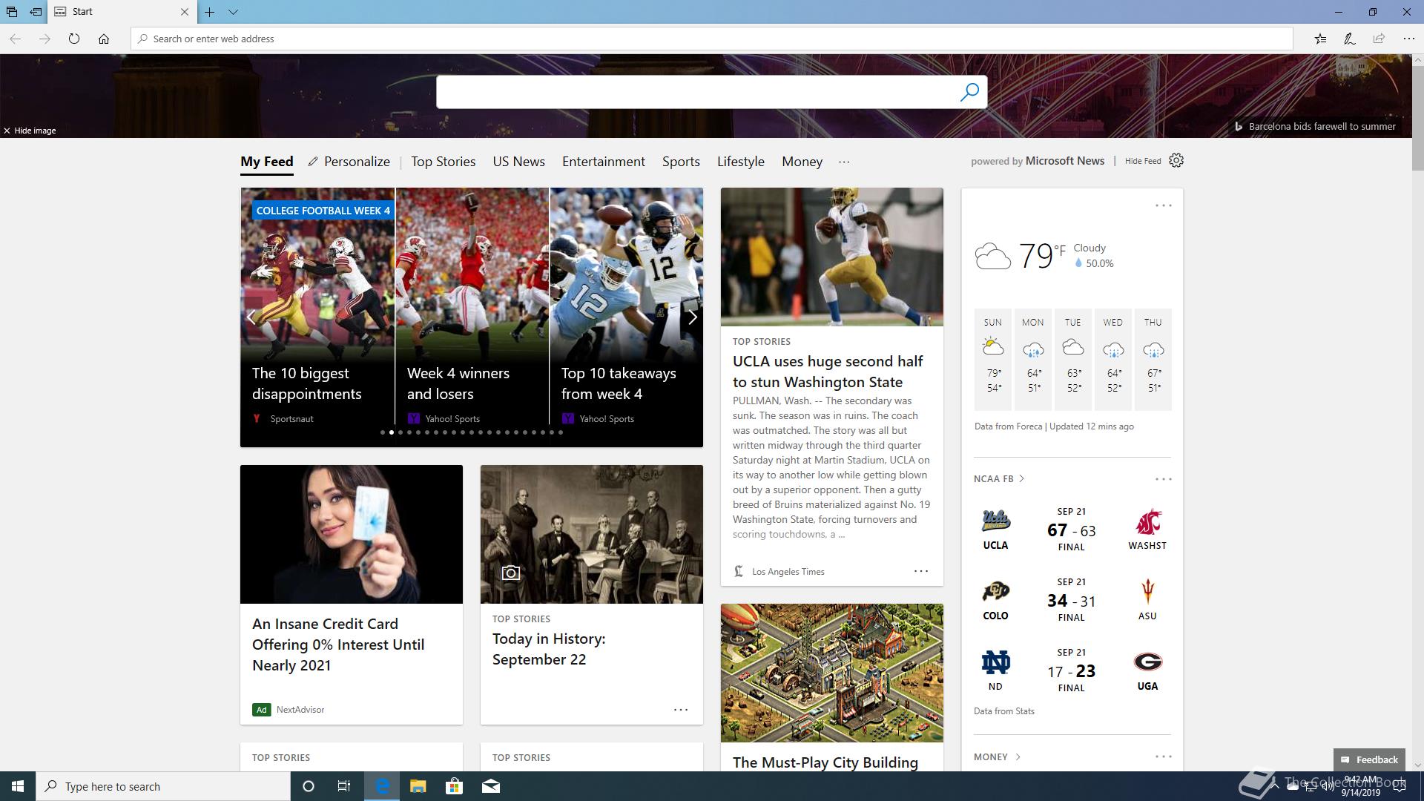Expand NCAA FB section
Image resolution: width=1424 pixels, height=801 pixels.
(999, 479)
